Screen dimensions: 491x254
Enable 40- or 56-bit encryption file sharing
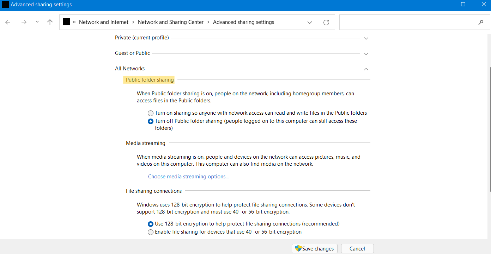[151, 232]
